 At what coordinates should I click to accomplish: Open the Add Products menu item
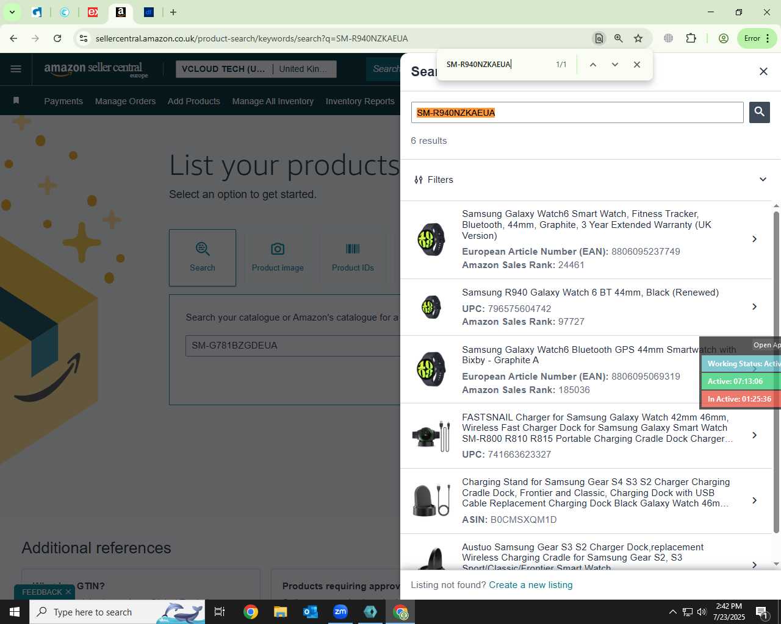(194, 101)
